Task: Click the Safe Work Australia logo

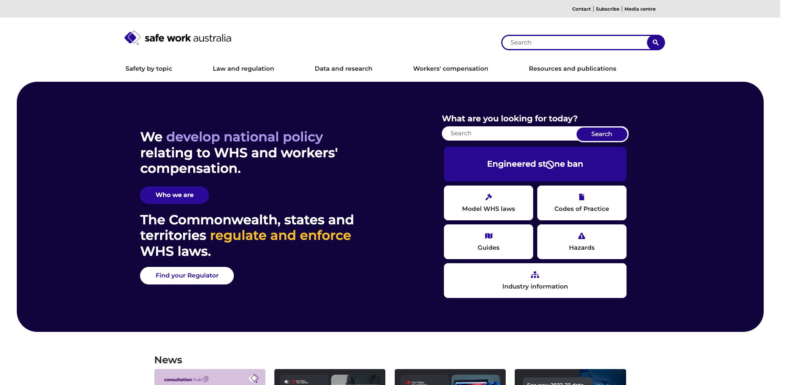Action: pos(178,38)
